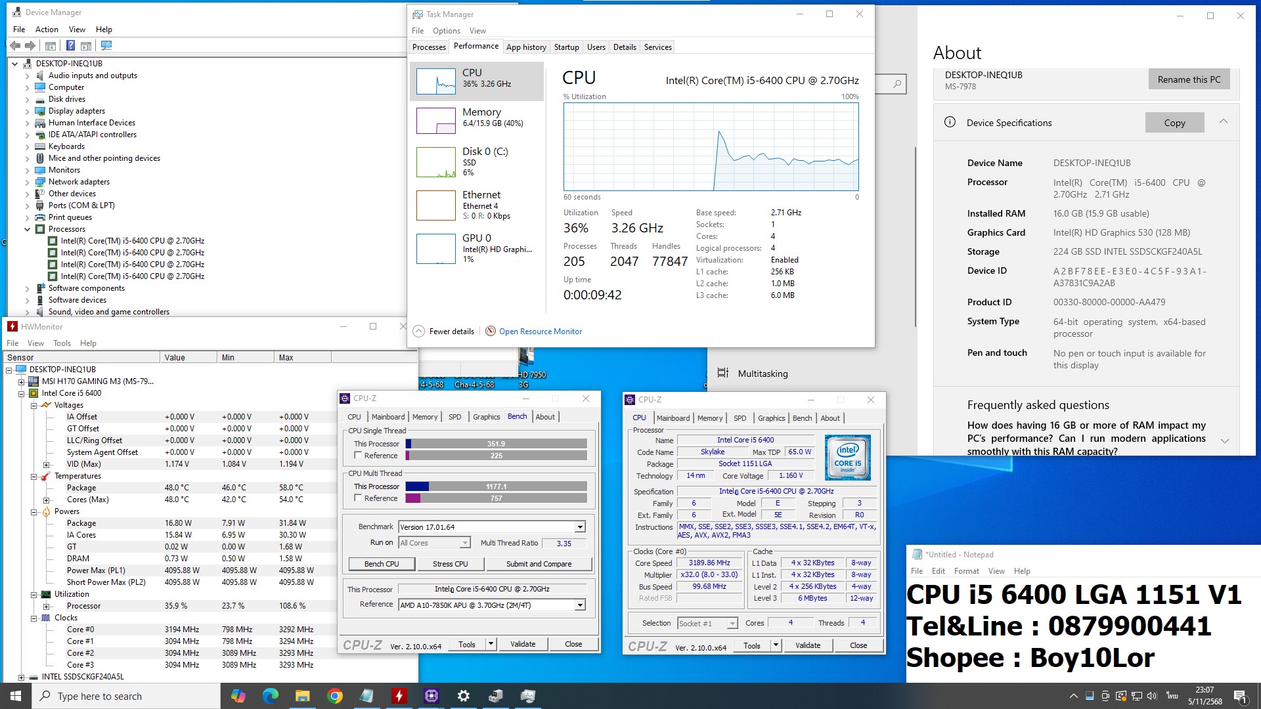The height and width of the screenshot is (709, 1261).
Task: Switch to the Startup tab in Task Manager
Action: (566, 47)
